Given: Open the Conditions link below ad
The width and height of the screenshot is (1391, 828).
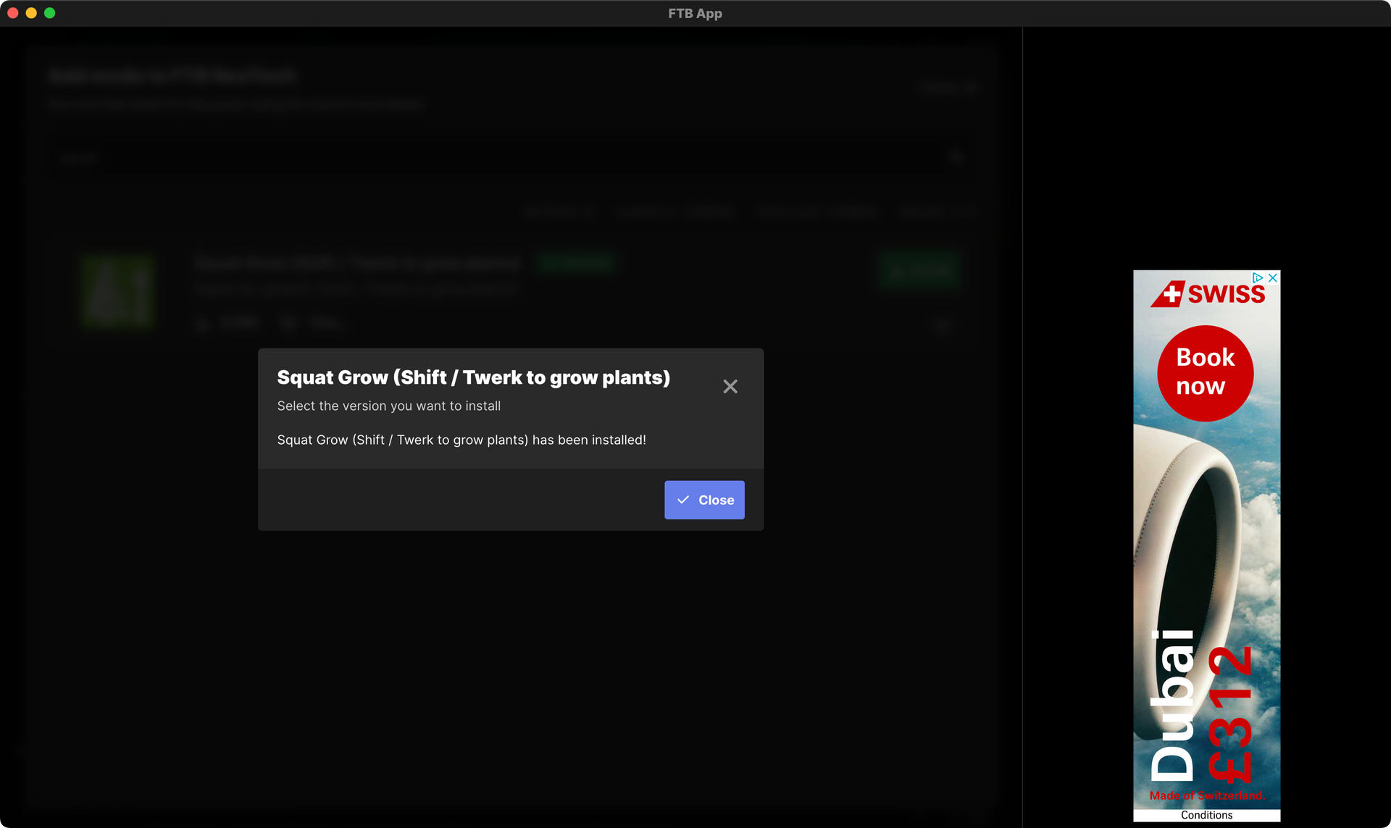Looking at the screenshot, I should click(1206, 815).
